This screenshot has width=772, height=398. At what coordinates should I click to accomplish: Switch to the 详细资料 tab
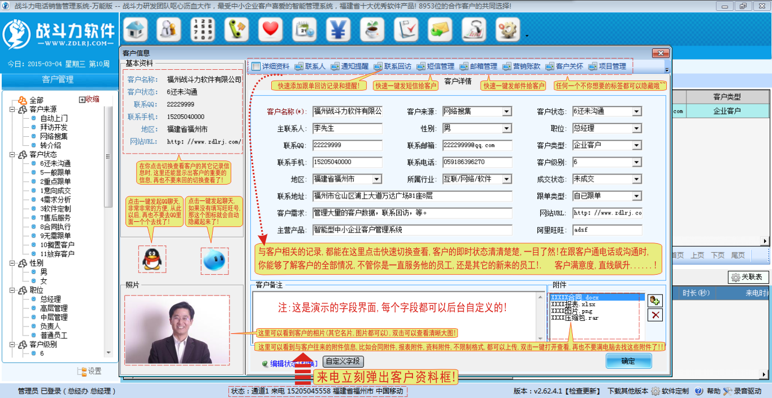[270, 66]
